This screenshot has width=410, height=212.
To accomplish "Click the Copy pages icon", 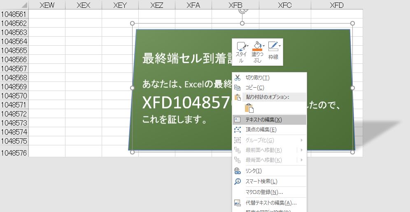I will pyautogui.click(x=238, y=88).
